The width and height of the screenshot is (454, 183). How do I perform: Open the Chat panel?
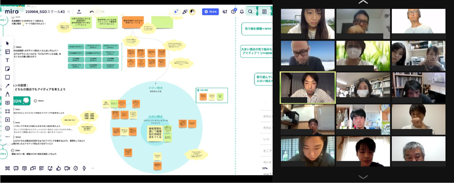point(33,168)
